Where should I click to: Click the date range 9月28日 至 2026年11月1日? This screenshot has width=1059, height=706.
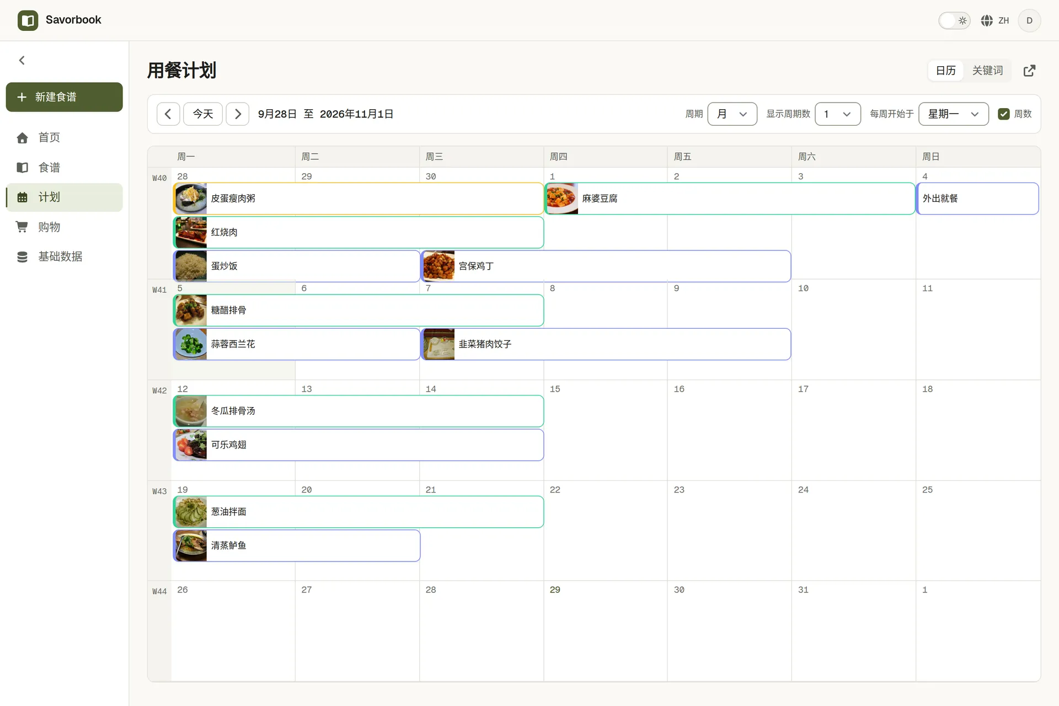pos(325,114)
